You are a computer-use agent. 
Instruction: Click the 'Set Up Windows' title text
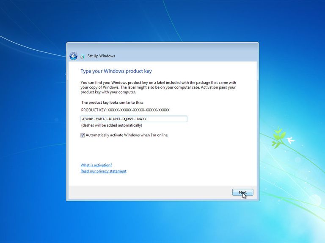(x=101, y=56)
